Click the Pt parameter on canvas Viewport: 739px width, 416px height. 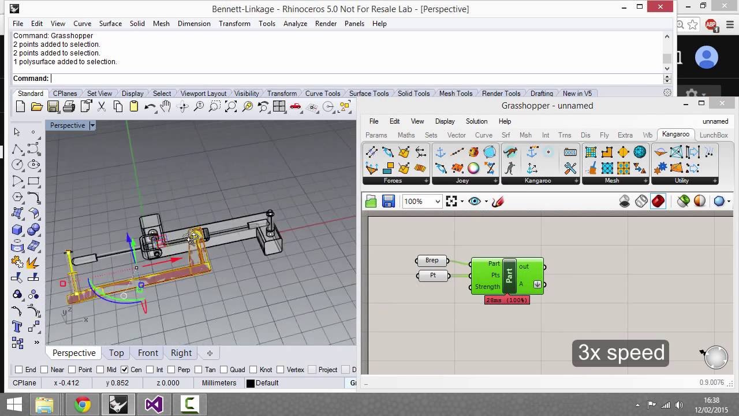point(432,276)
